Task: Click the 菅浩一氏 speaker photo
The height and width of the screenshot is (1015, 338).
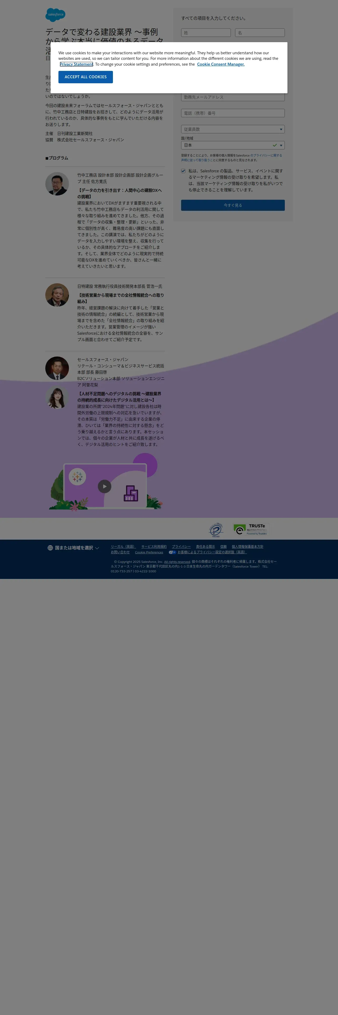Action: tap(57, 295)
